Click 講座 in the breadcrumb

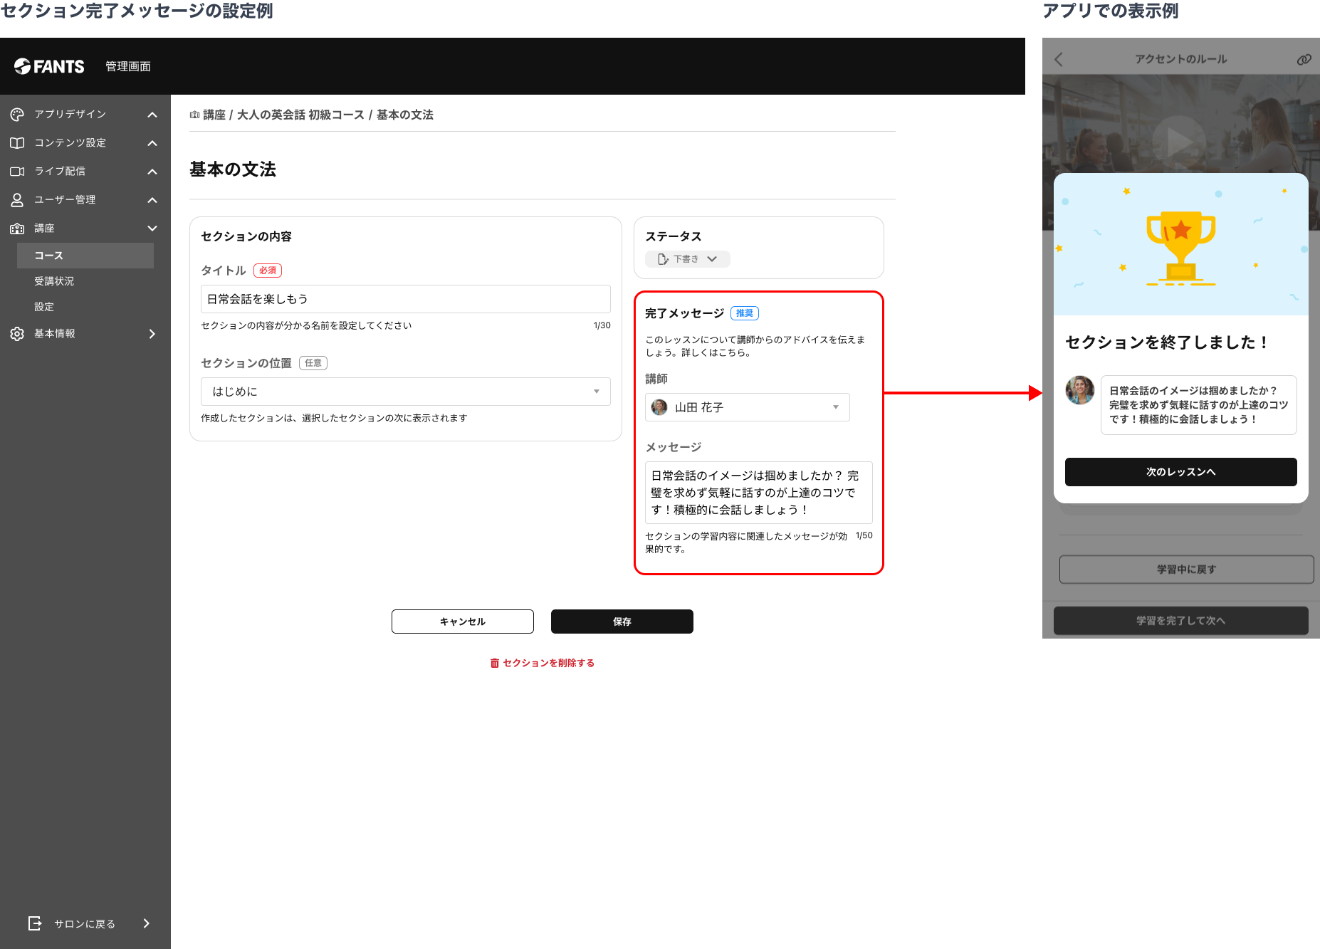click(x=214, y=115)
